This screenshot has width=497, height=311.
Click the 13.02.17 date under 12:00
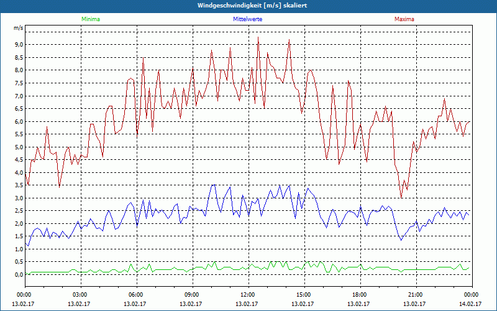246,304
